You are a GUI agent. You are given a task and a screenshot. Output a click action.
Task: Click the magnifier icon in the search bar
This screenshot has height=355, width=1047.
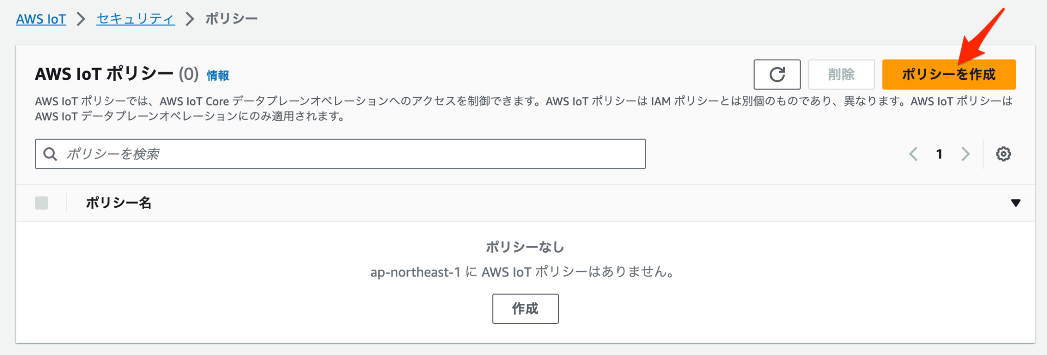(50, 153)
